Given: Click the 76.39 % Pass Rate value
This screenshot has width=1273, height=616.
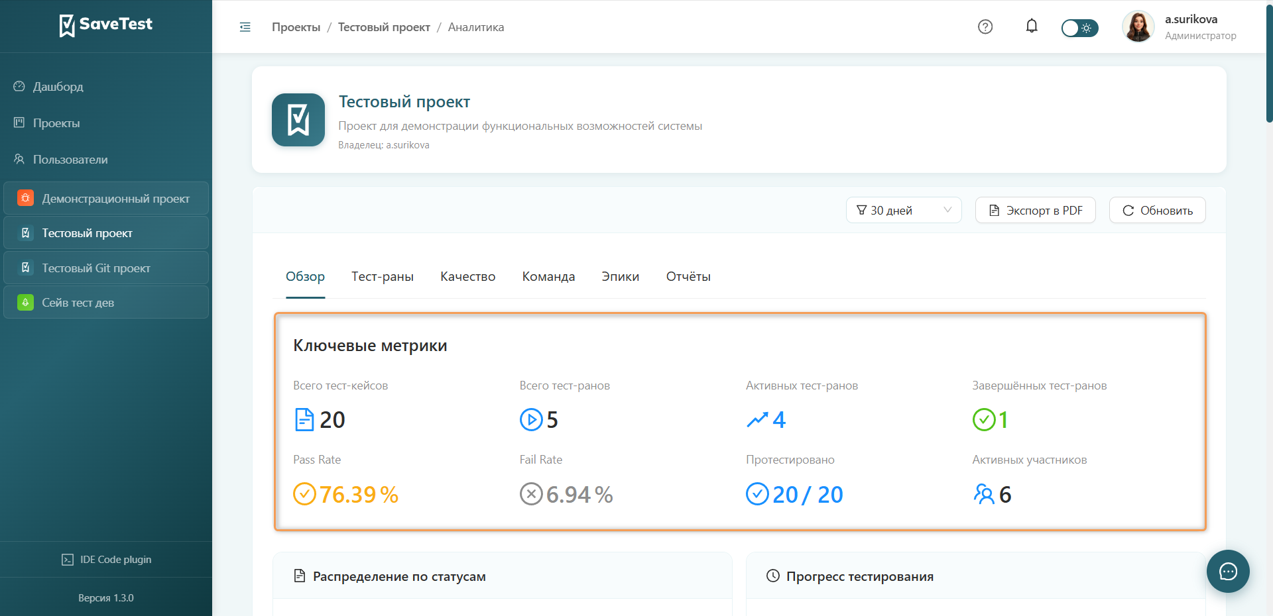Looking at the screenshot, I should (359, 495).
